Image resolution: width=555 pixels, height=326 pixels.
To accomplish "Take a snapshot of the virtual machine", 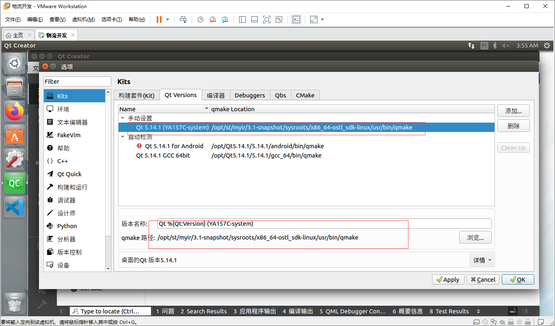I will tap(200, 19).
